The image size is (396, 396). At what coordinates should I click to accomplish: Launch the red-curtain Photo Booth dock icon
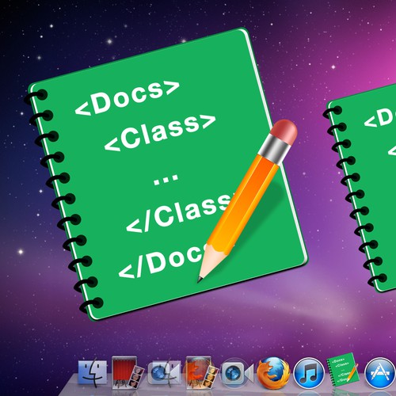point(128,373)
